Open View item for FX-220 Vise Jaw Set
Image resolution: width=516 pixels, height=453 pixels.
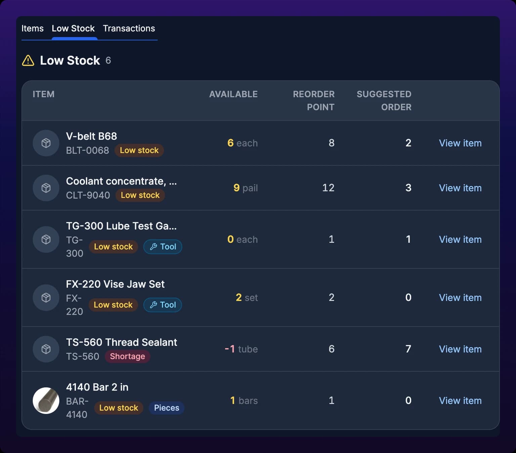[x=460, y=297]
